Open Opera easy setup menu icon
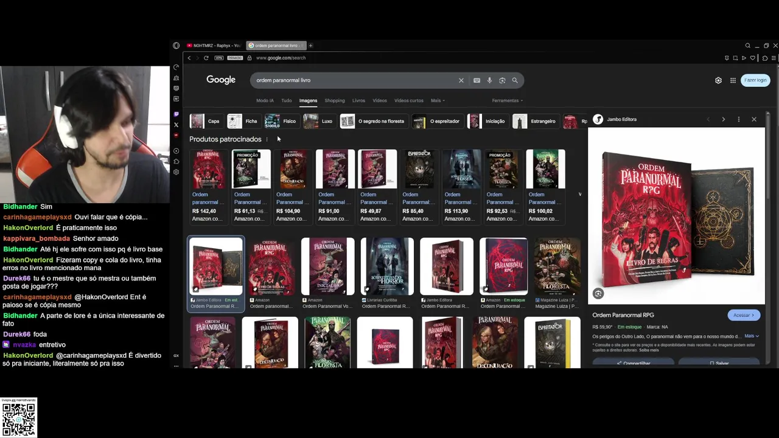Screen dimensions: 779x438 pos(774,58)
